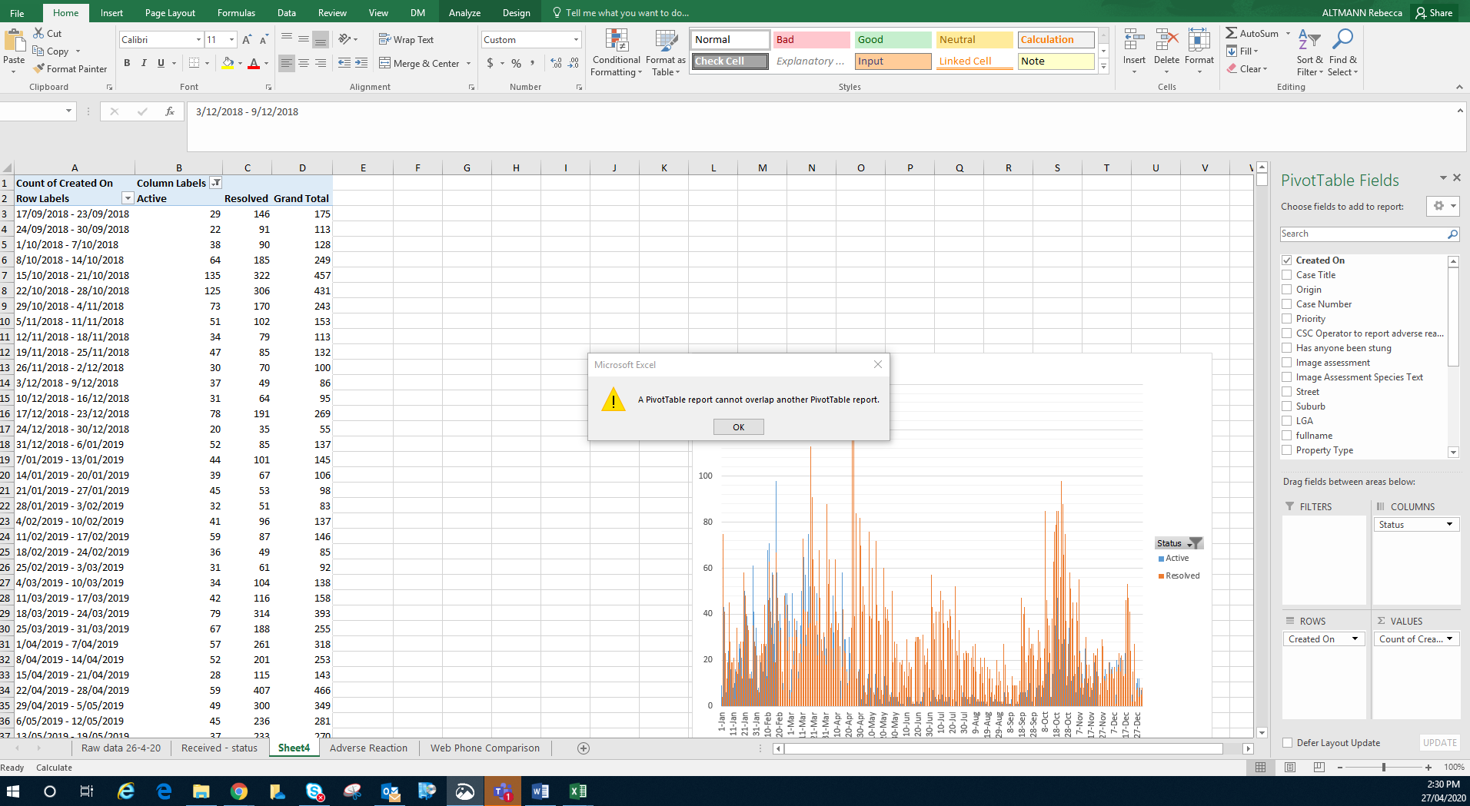The image size is (1470, 806).
Task: Open the Page Layout ribbon tab
Action: coord(170,13)
